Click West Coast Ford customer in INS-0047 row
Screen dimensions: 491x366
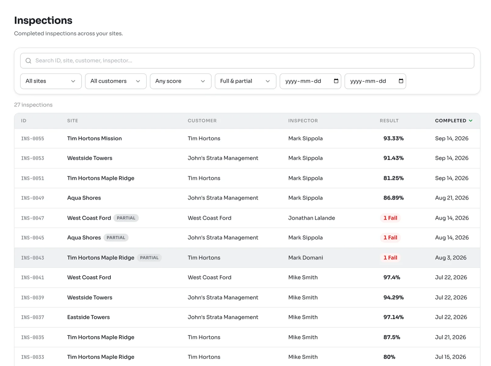210,218
